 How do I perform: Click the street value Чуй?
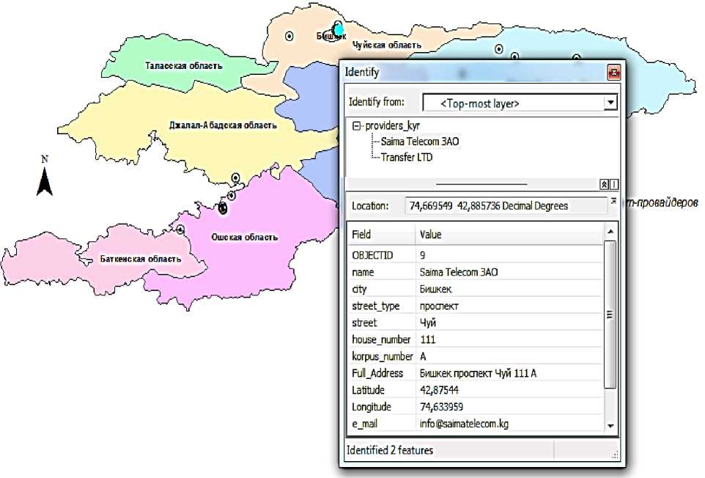tap(427, 323)
